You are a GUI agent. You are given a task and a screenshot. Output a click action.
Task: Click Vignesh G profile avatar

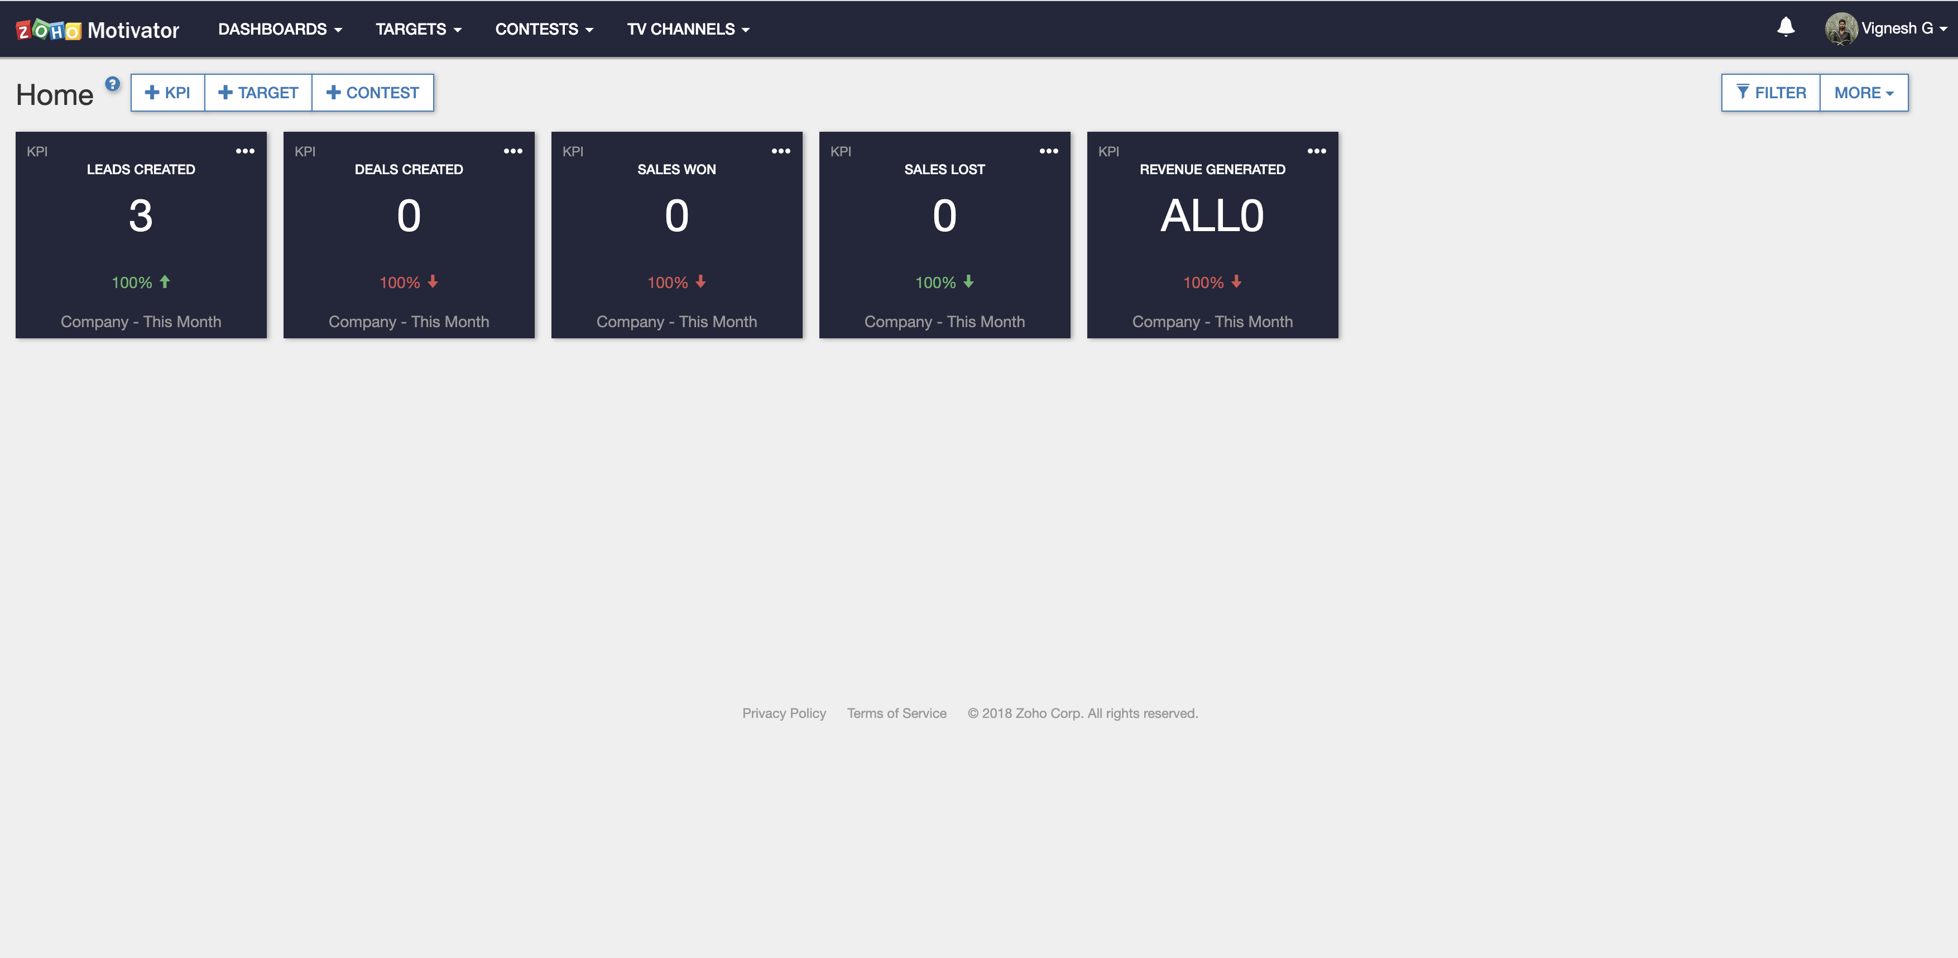point(1840,28)
